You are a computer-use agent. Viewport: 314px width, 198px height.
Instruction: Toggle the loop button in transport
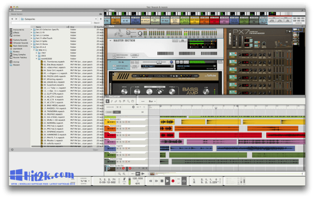[x=184, y=181]
